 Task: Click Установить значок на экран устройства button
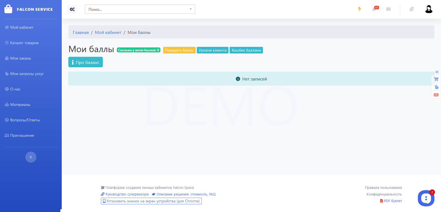click(x=151, y=201)
